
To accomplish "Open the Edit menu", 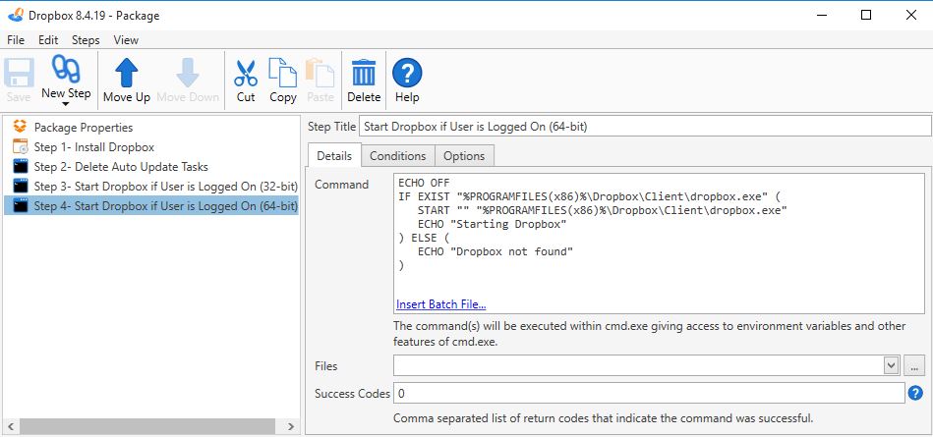I will [x=48, y=40].
